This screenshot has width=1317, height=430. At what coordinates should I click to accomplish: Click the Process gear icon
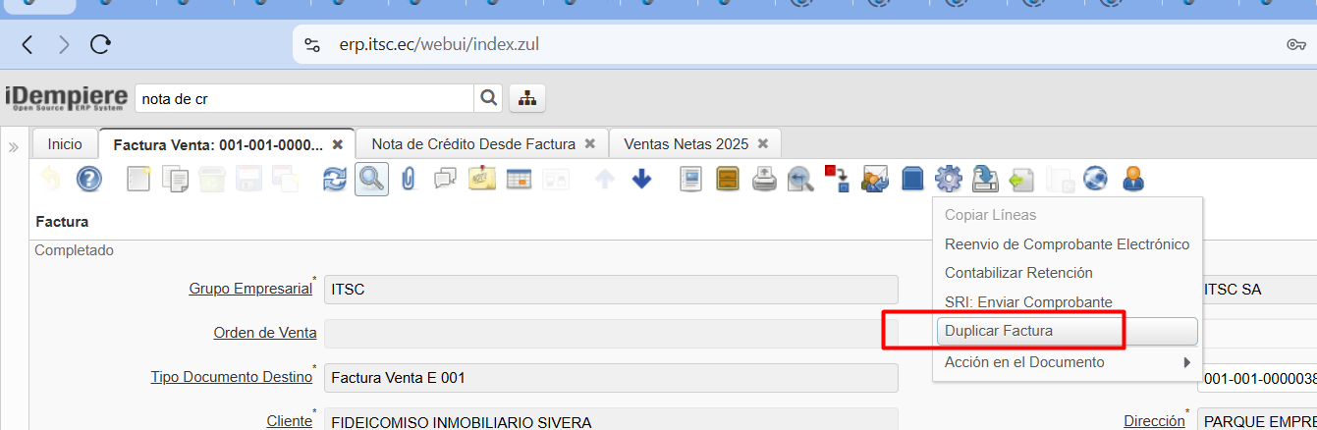coord(948,179)
